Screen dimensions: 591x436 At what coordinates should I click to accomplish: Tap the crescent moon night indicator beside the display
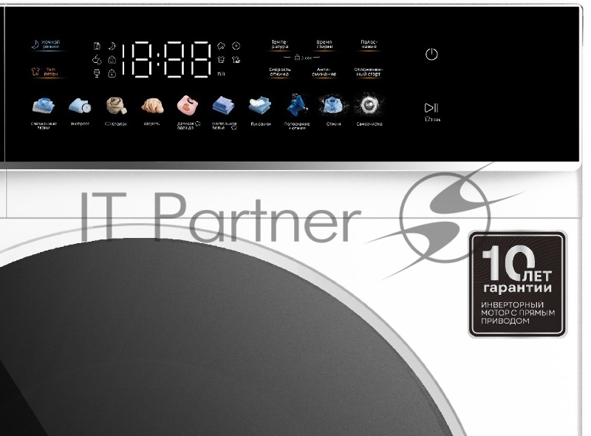(112, 46)
